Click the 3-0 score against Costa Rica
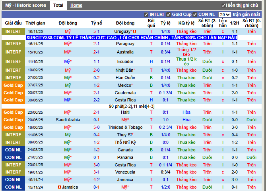This screenshot has height=191, width=266. click(x=96, y=165)
